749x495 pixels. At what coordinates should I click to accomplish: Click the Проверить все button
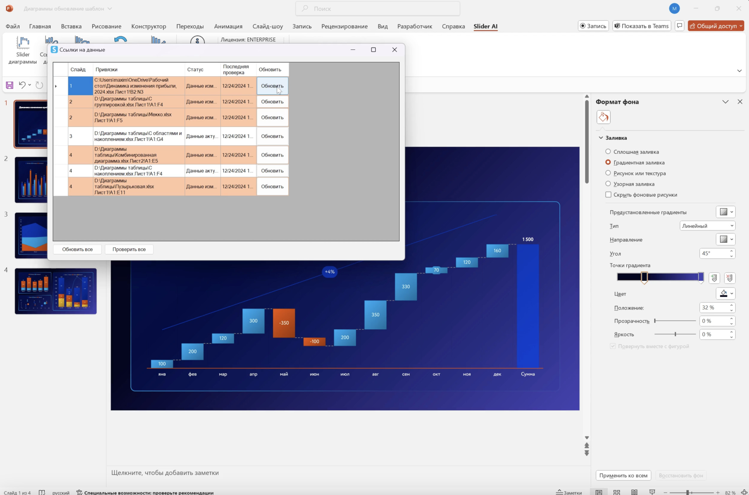click(x=129, y=249)
